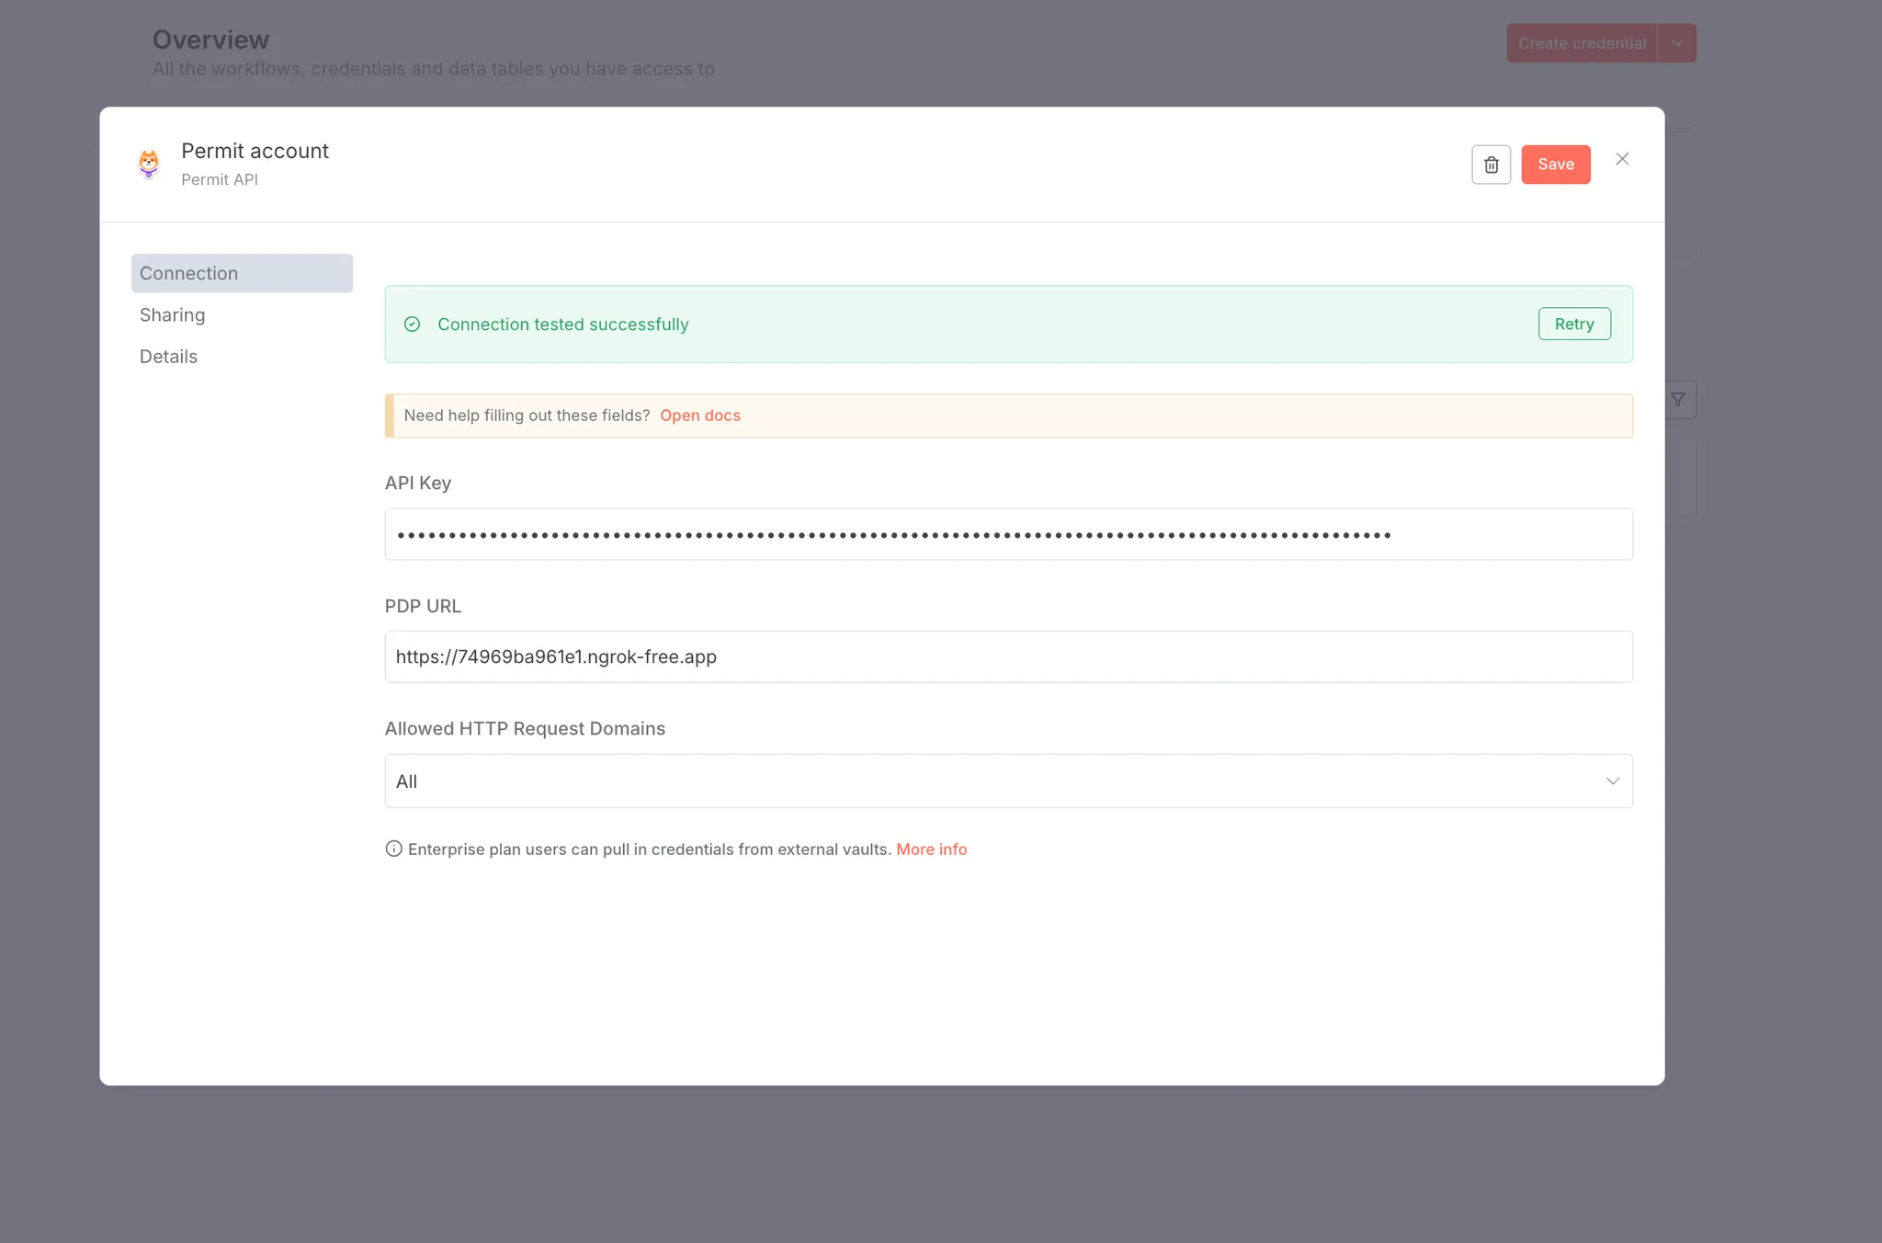The image size is (1882, 1243).
Task: Click the API Key input field
Action: [1007, 535]
